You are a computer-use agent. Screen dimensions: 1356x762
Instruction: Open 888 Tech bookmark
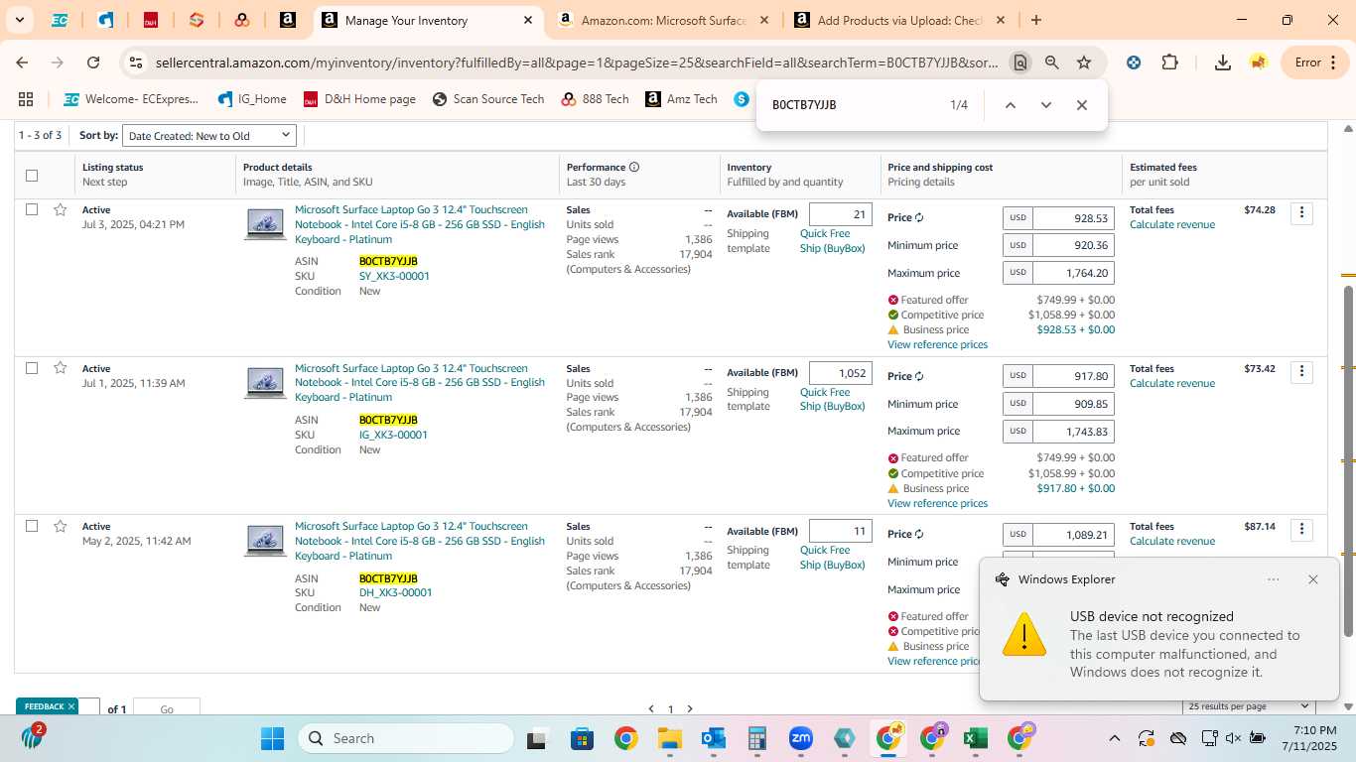click(595, 99)
